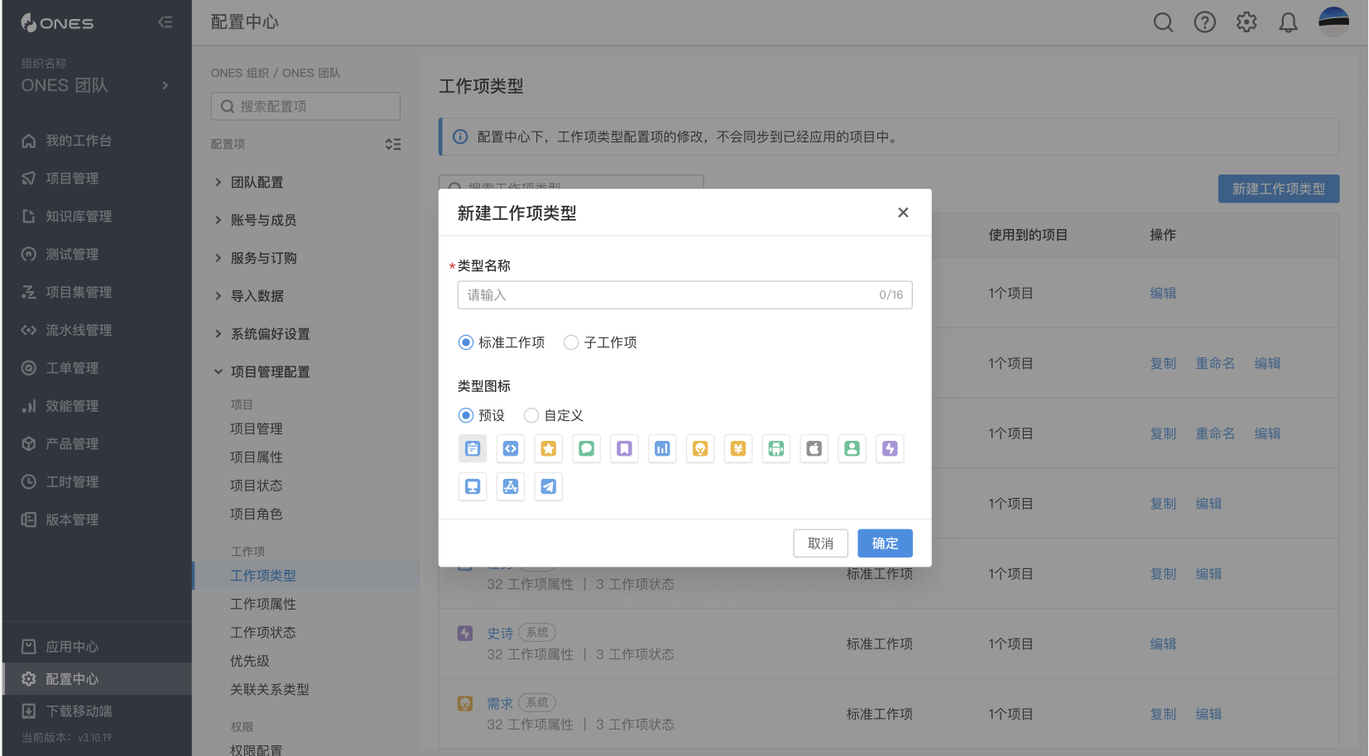The width and height of the screenshot is (1369, 756).
Task: Collapse the ONES left sidebar
Action: coord(166,22)
